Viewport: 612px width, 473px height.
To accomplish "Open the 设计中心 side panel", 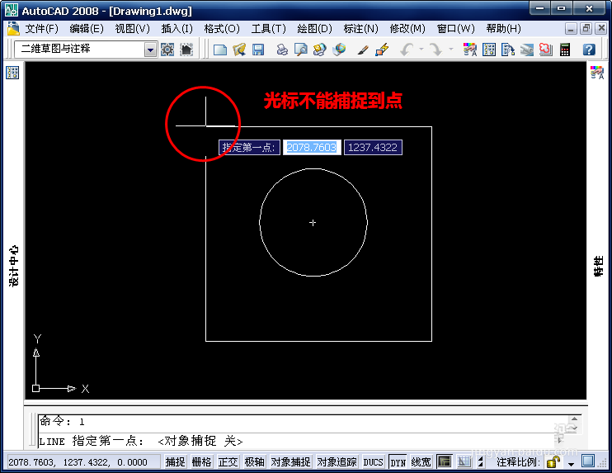I will click(x=14, y=266).
